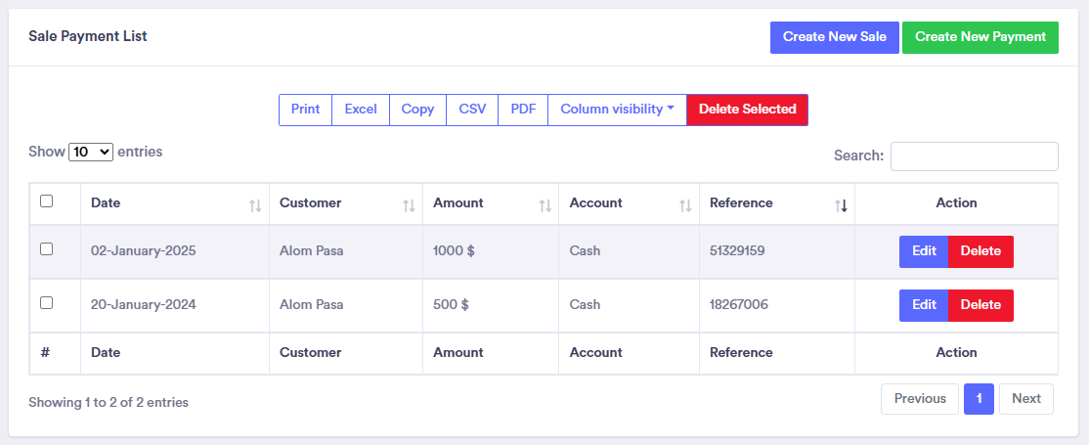
Task: Expand the Column visibility dropdown
Action: click(617, 110)
